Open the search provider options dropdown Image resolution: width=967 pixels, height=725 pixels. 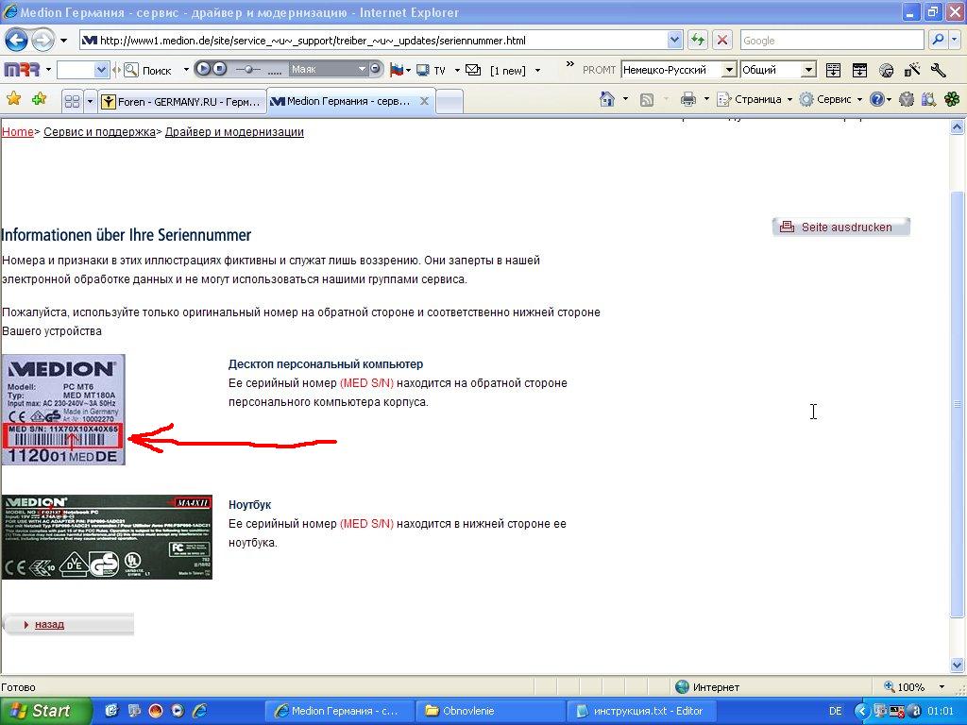tap(955, 41)
